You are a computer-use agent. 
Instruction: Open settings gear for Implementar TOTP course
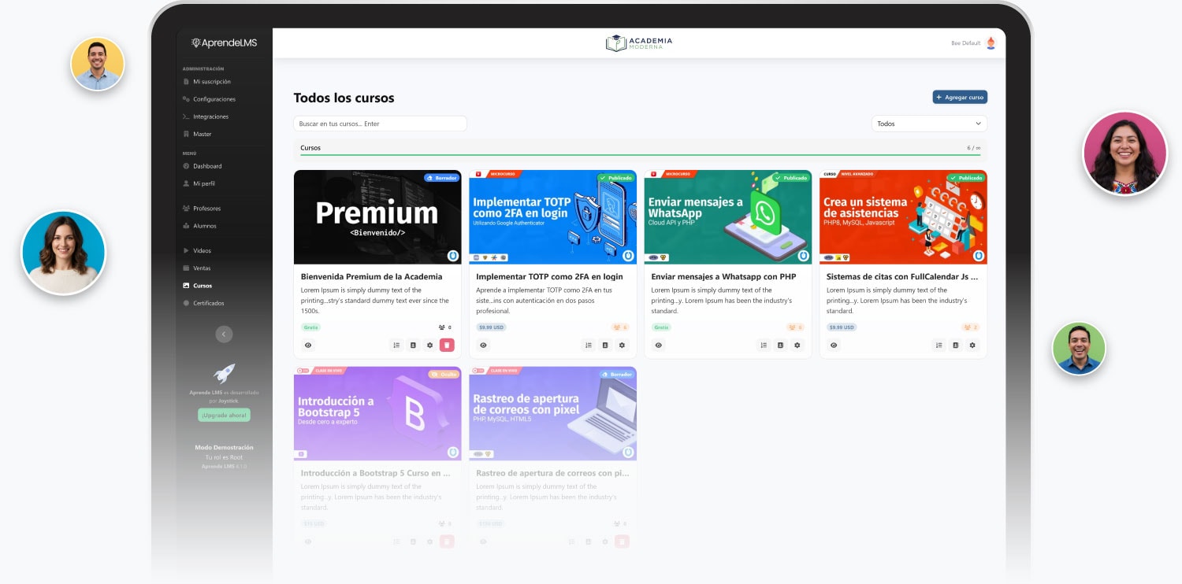[622, 345]
